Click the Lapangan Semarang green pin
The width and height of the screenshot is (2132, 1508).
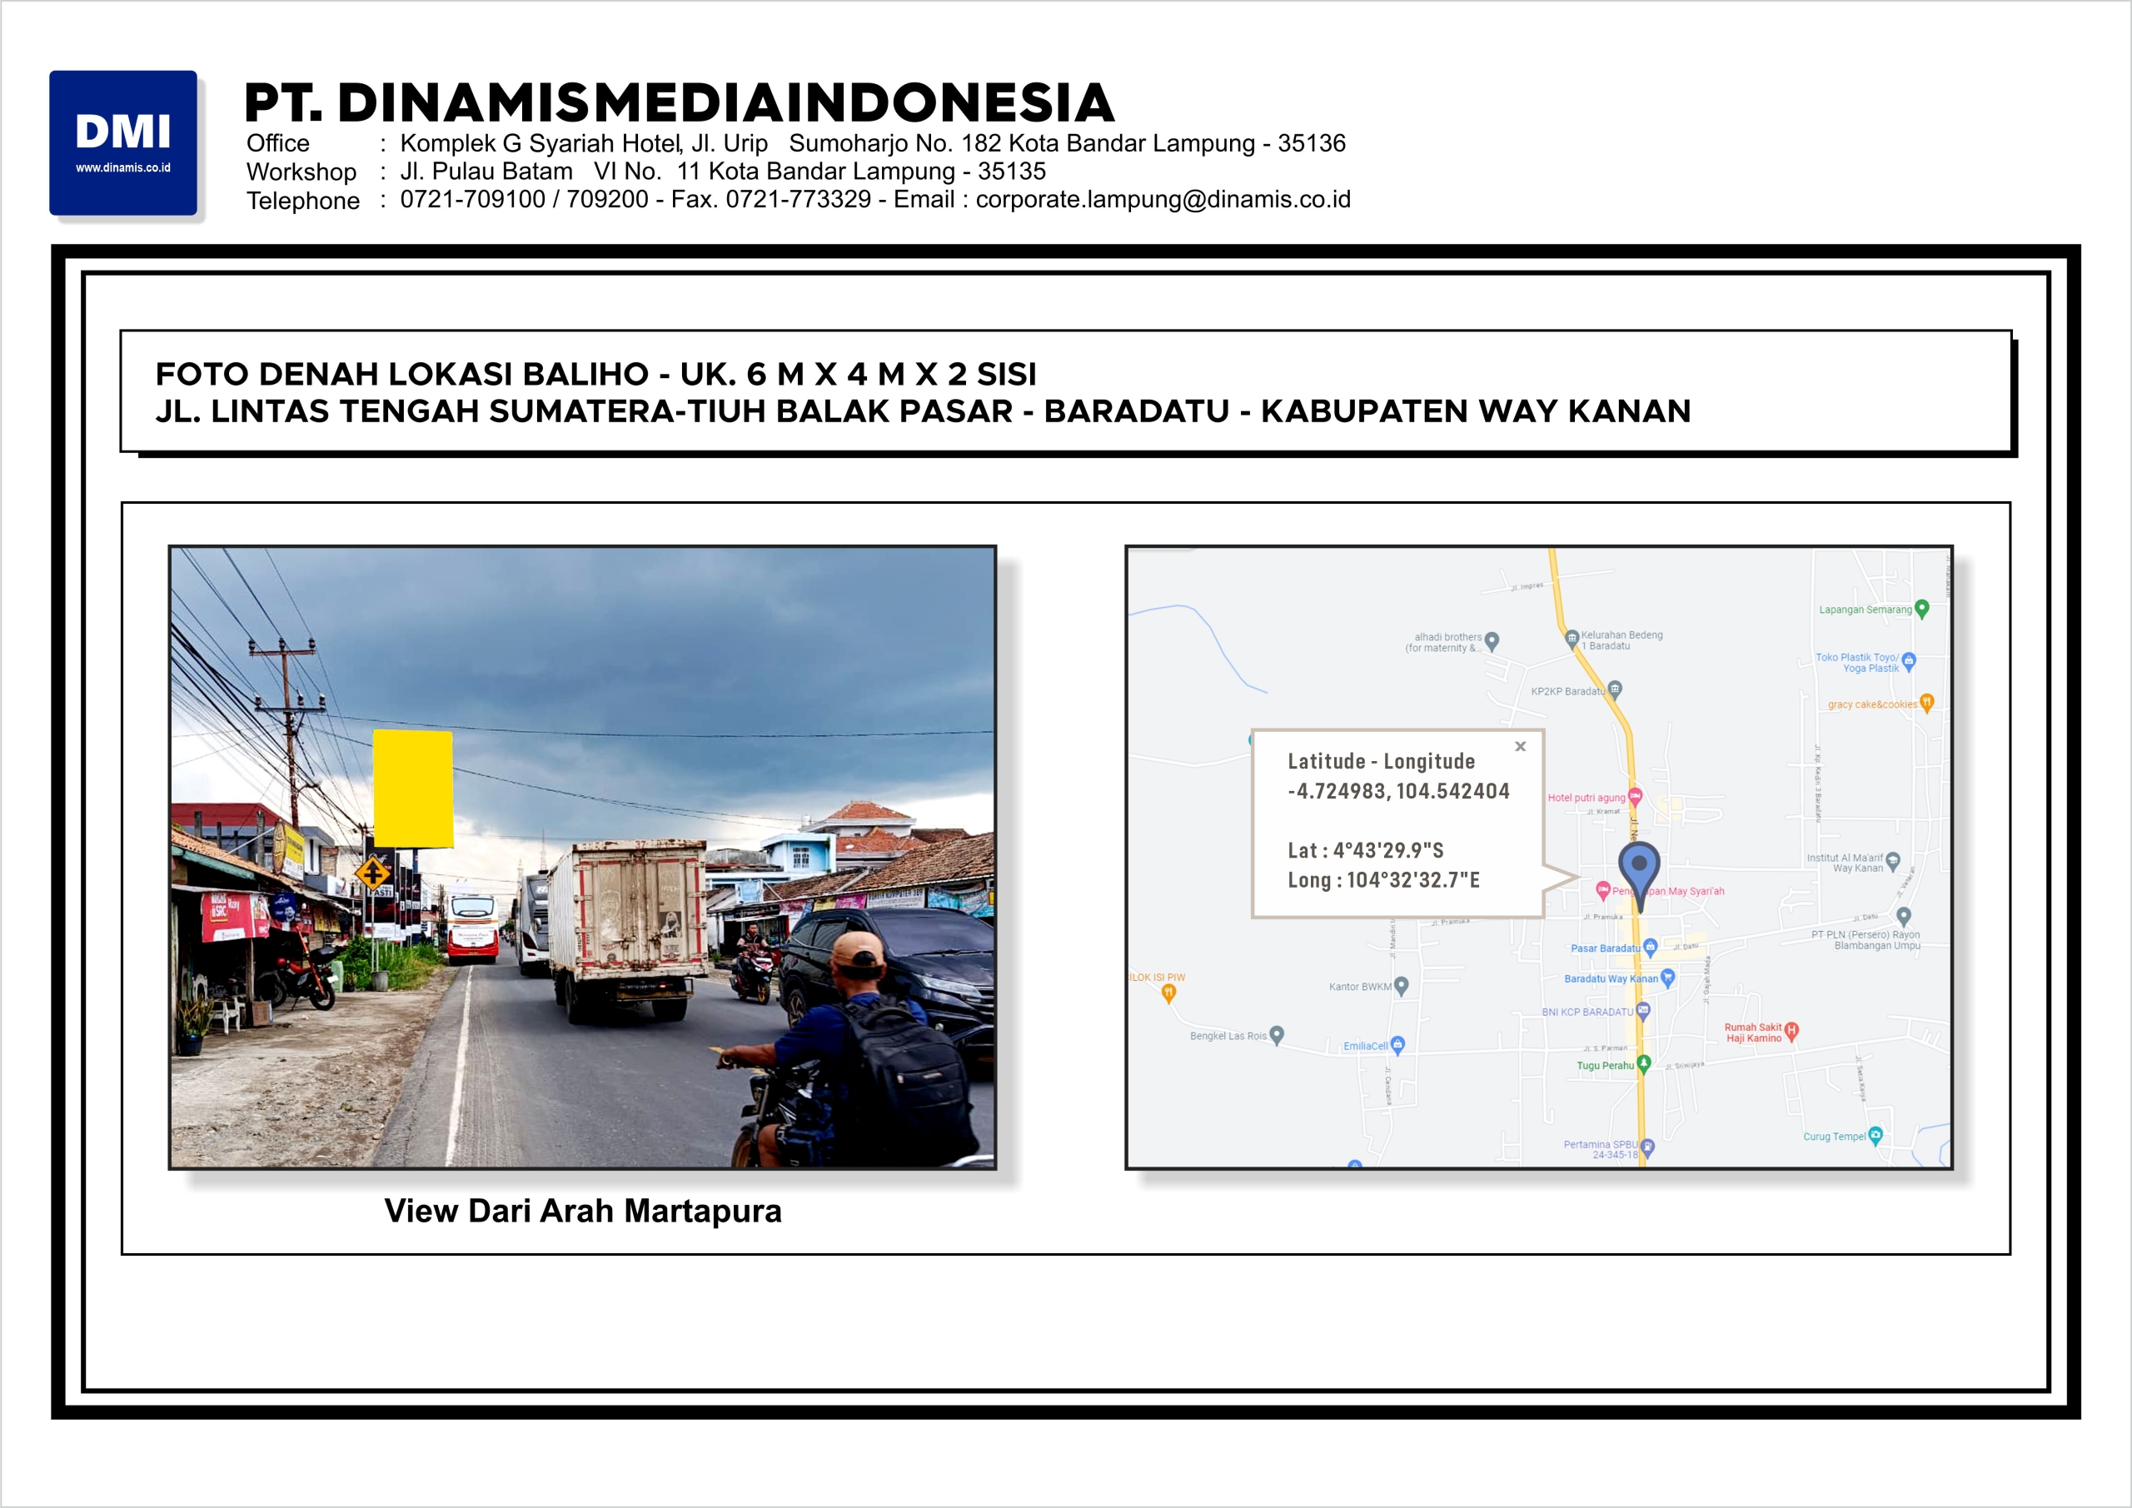1922,610
